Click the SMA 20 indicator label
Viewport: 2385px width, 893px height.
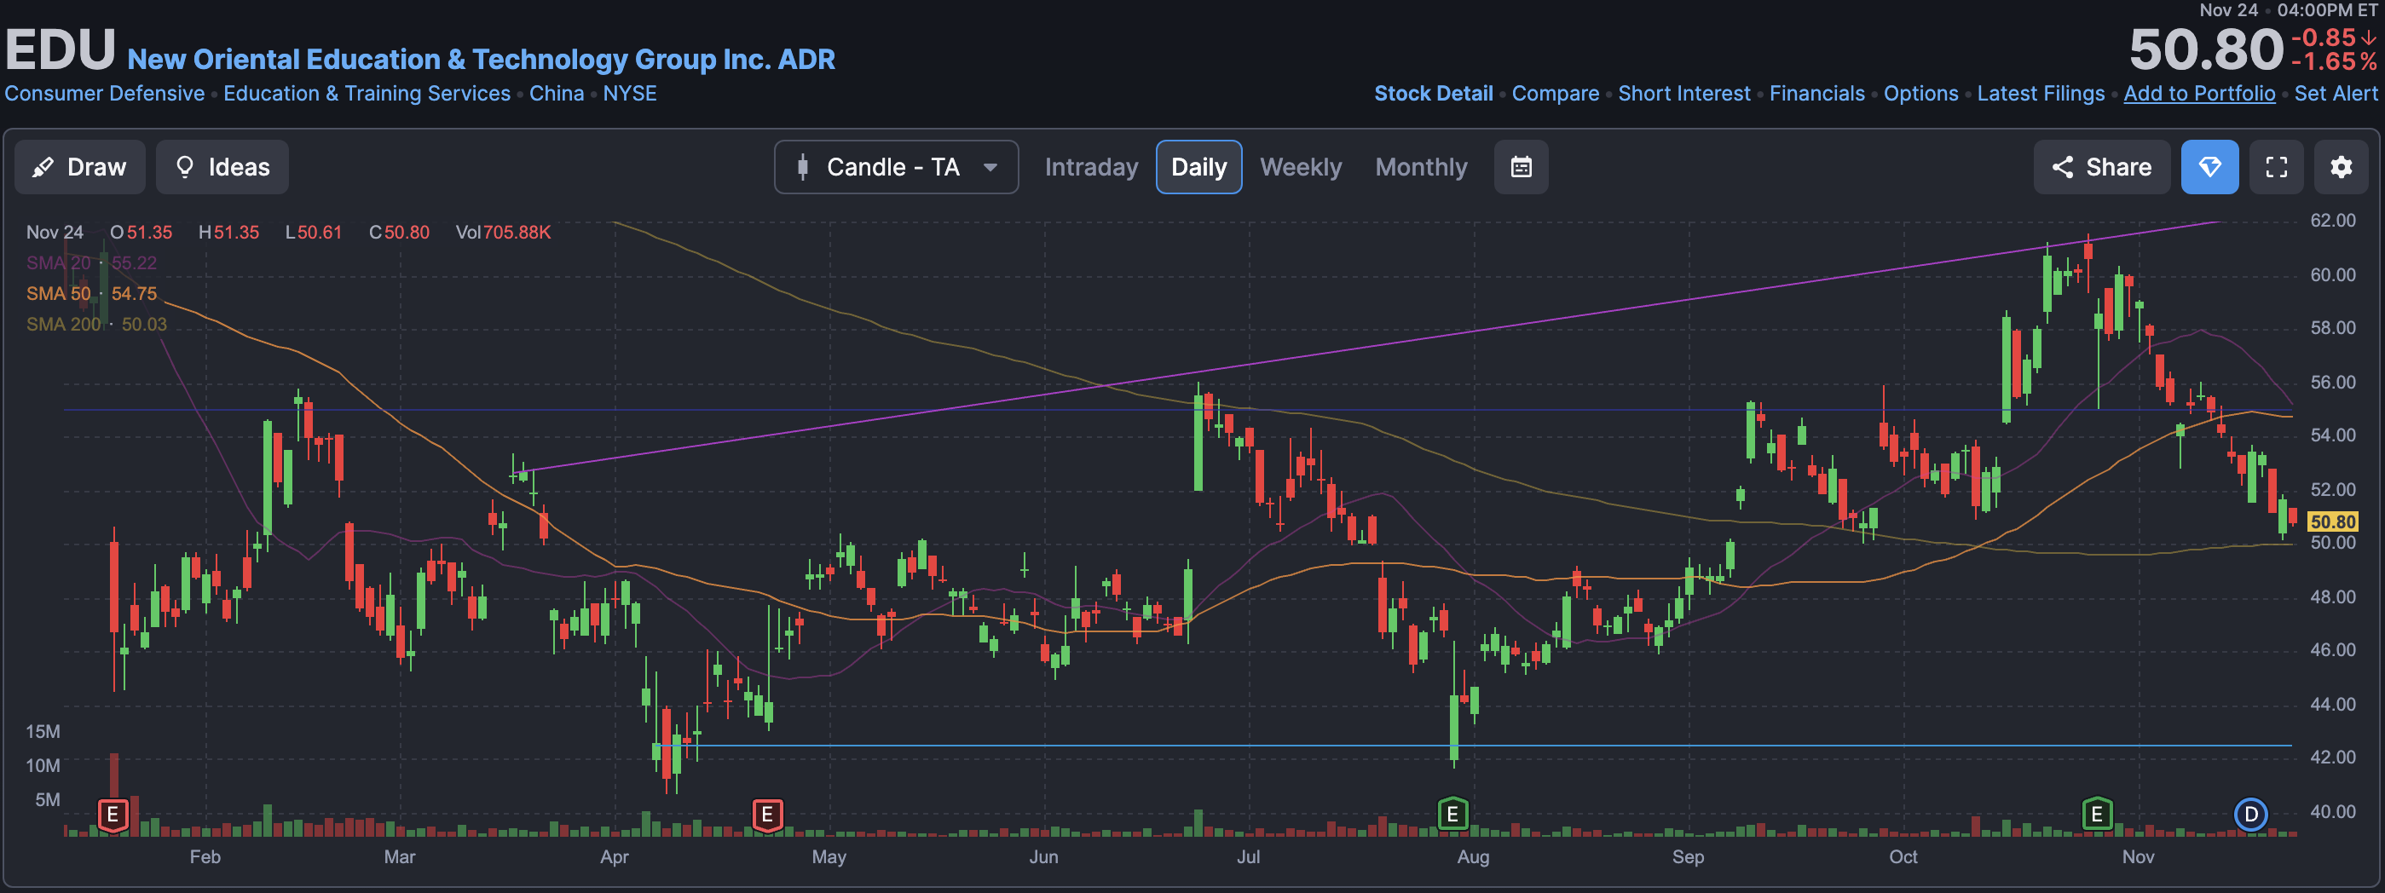(x=58, y=262)
